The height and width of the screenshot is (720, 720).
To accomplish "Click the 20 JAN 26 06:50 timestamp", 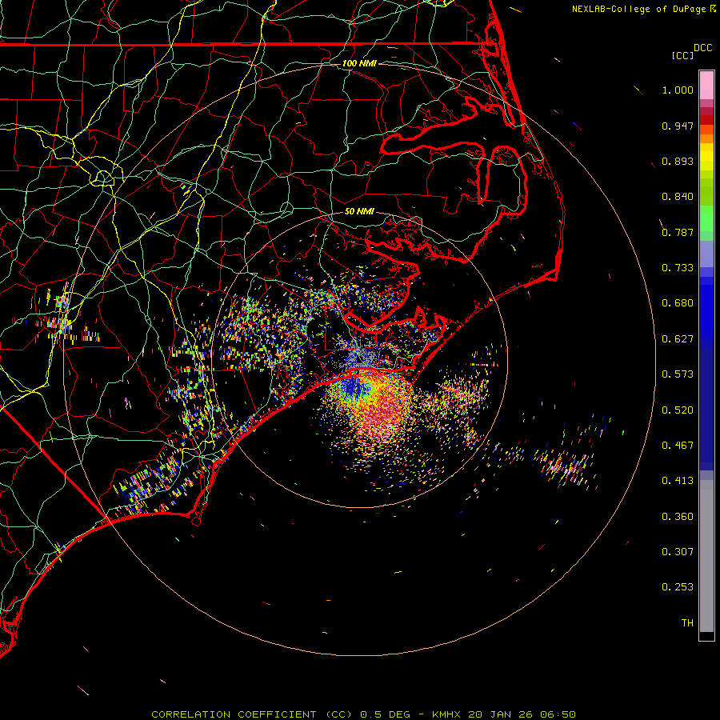I will click(x=522, y=714).
